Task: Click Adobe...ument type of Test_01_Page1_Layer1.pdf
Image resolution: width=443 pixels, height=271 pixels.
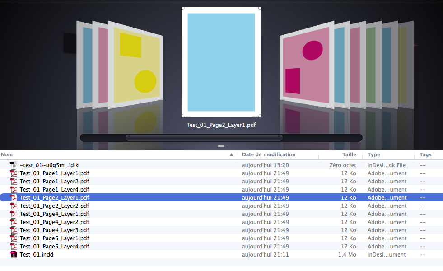Action: [x=387, y=173]
